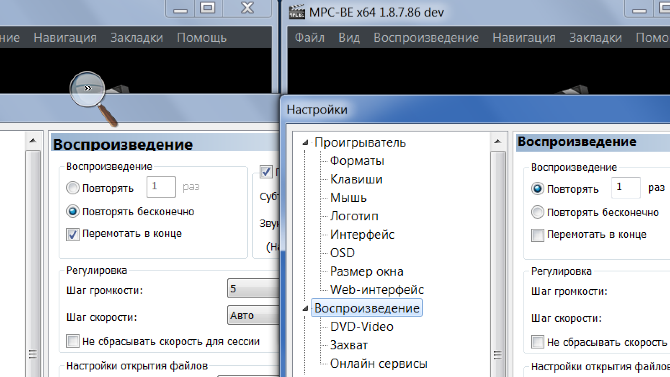Click the scrollbar thumb in left settings dialog
Image resolution: width=670 pixels, height=377 pixels.
coord(33,264)
